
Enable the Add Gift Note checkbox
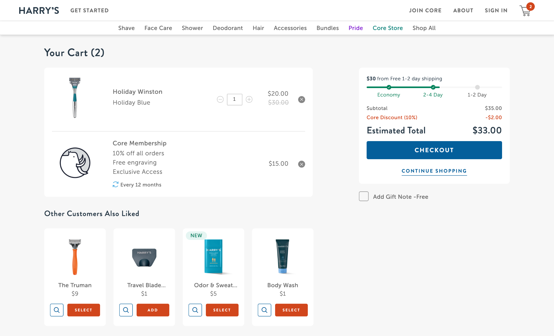click(364, 197)
